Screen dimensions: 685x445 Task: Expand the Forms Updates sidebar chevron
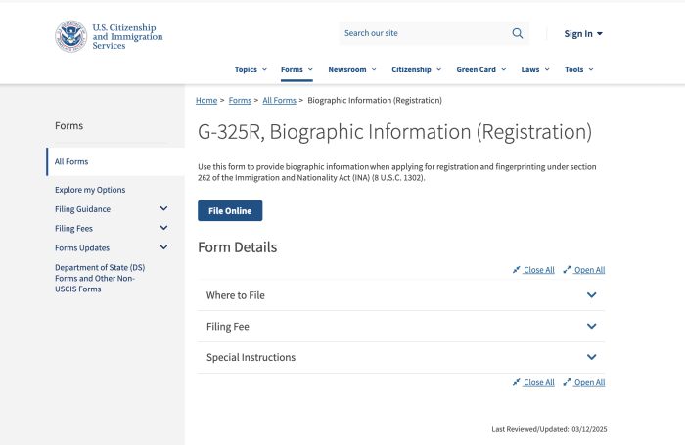[163, 247]
